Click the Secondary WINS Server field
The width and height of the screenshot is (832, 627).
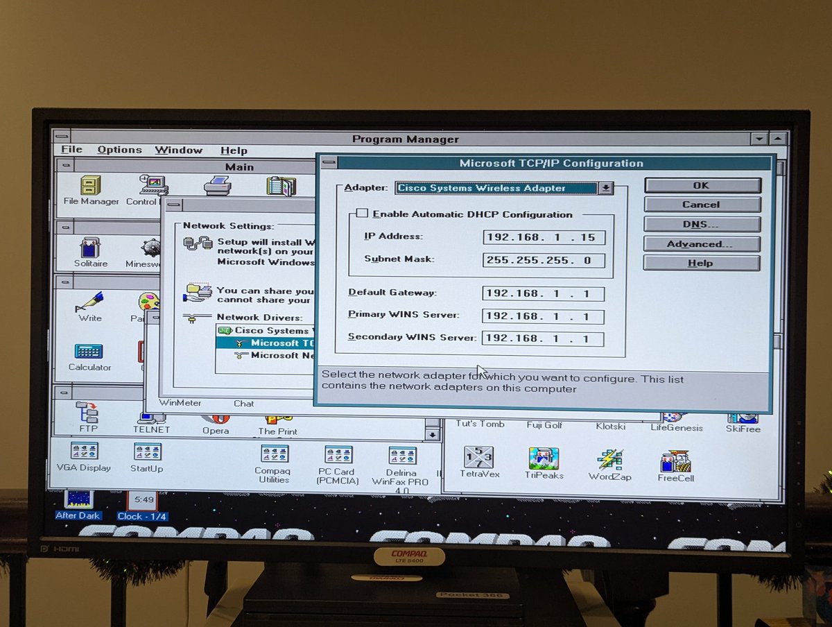tap(544, 338)
